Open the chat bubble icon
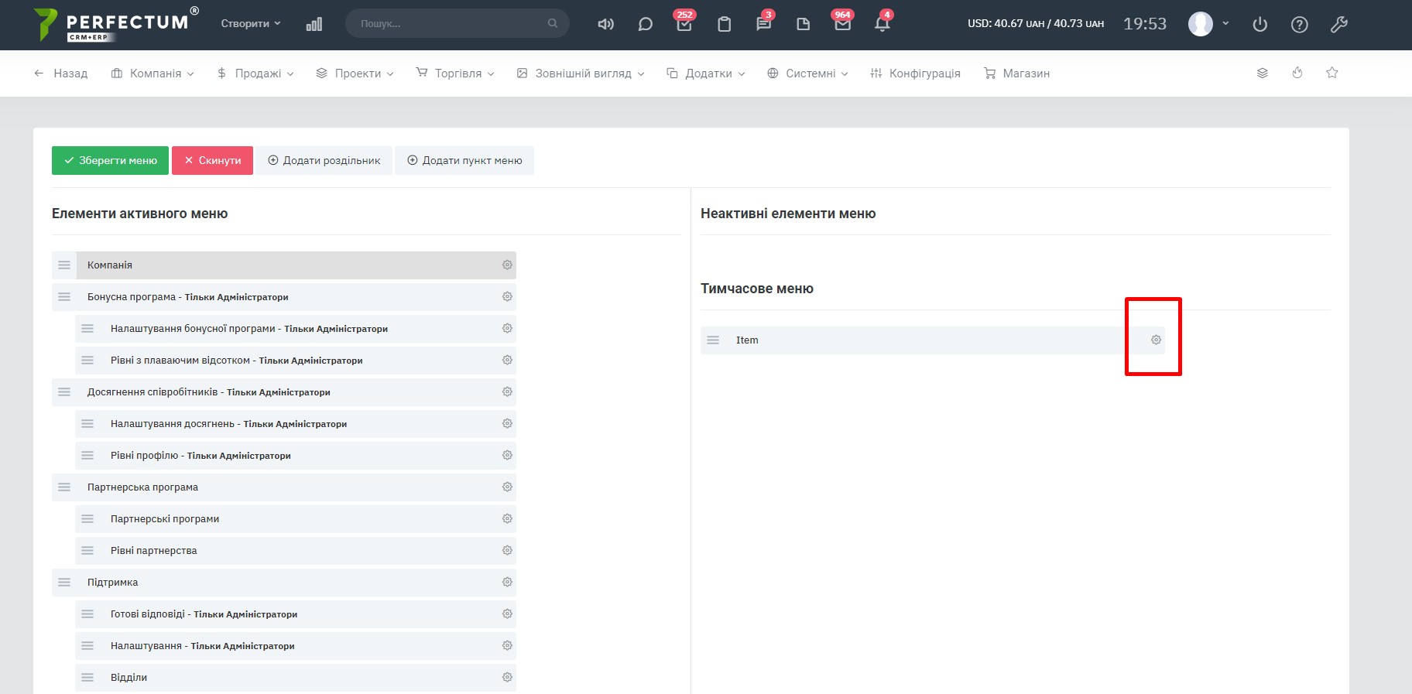1412x694 pixels. (x=645, y=24)
